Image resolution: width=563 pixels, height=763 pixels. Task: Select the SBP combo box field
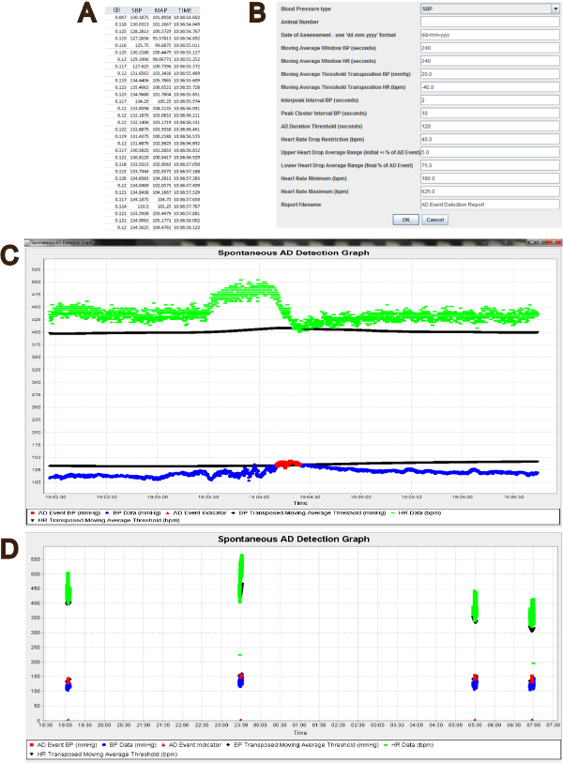pyautogui.click(x=490, y=8)
